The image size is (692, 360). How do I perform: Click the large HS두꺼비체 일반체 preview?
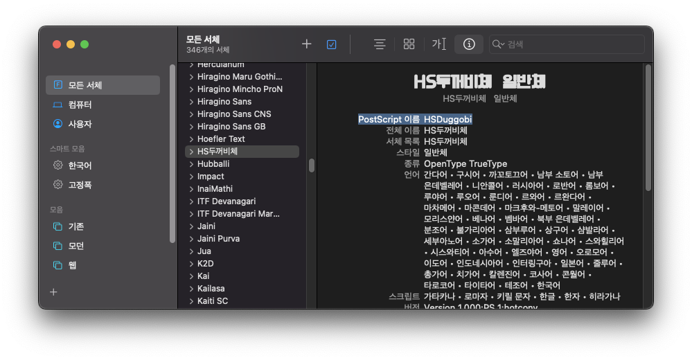(x=480, y=82)
